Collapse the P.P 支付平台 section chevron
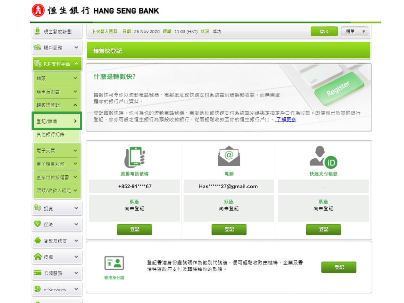This screenshot has width=404, height=303. 76,63
